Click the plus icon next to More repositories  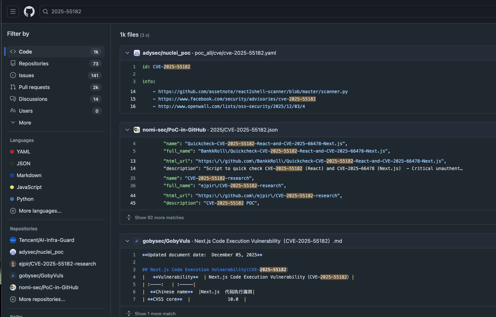(x=13, y=299)
